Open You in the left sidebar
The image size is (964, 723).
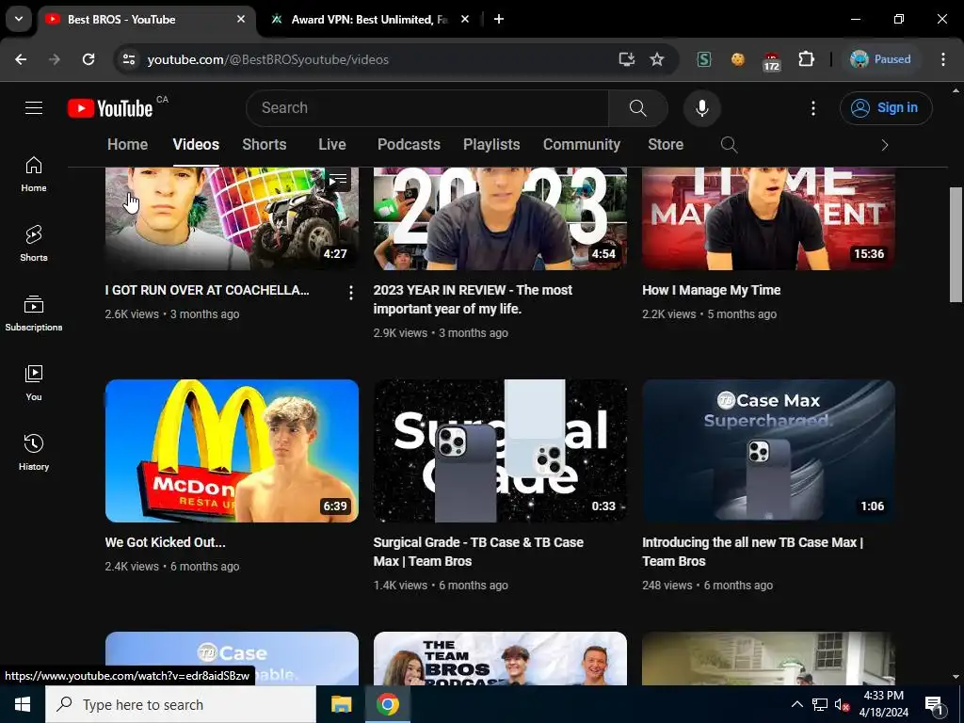pyautogui.click(x=34, y=382)
